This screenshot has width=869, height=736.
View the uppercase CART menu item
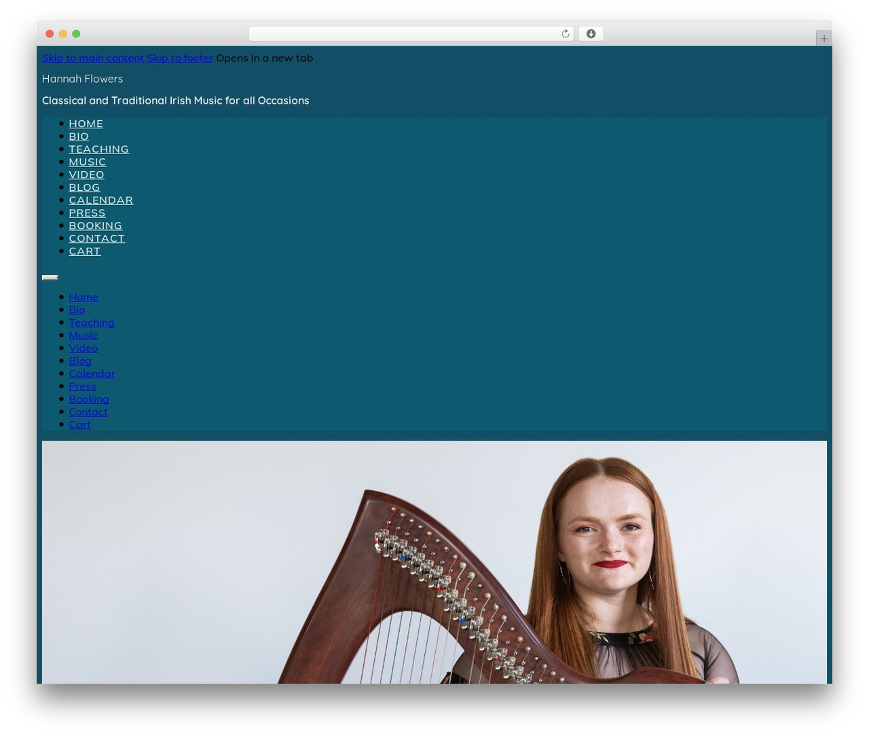point(85,251)
